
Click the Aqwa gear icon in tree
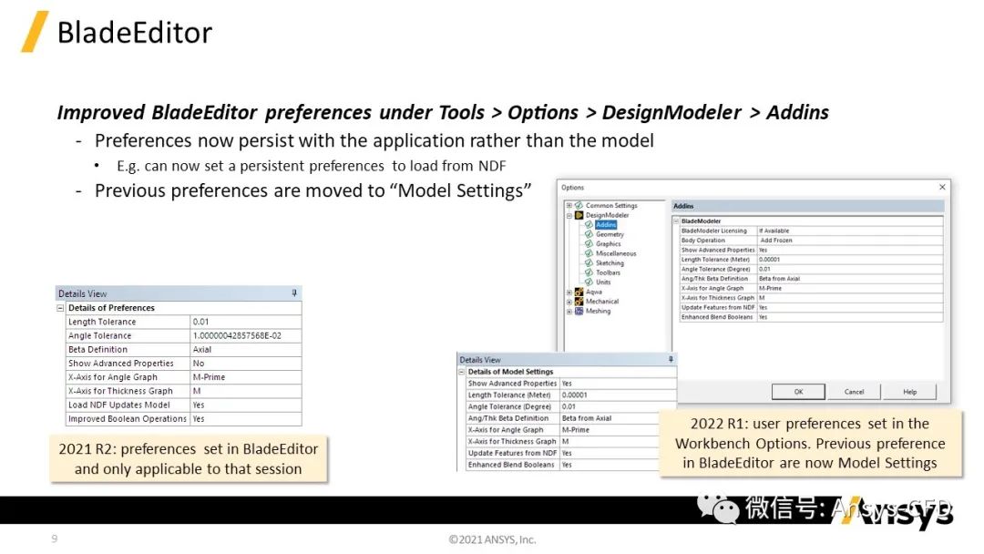[x=579, y=292]
